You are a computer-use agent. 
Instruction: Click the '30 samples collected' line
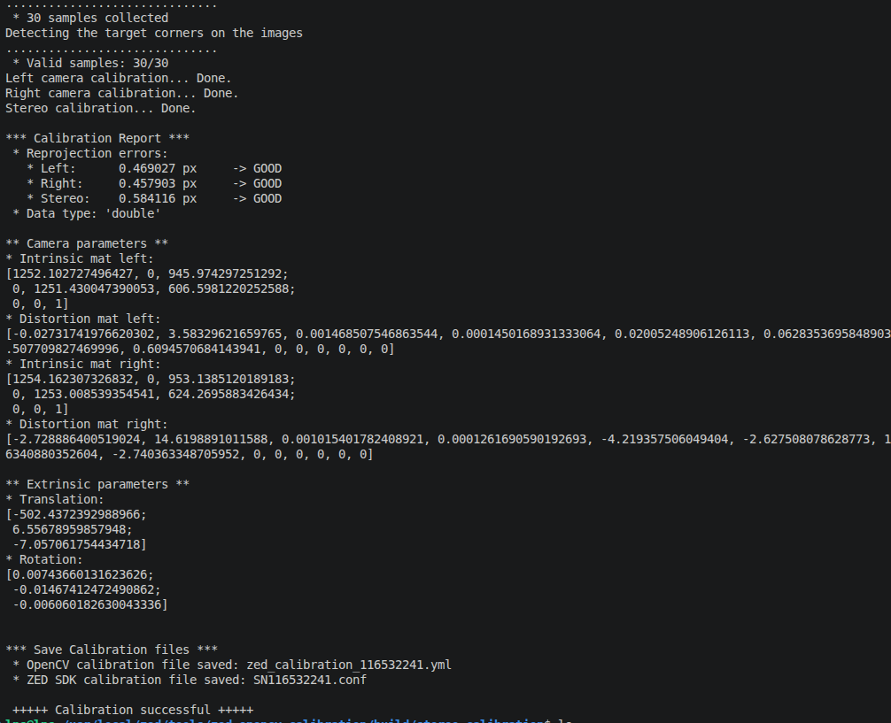pos(97,18)
